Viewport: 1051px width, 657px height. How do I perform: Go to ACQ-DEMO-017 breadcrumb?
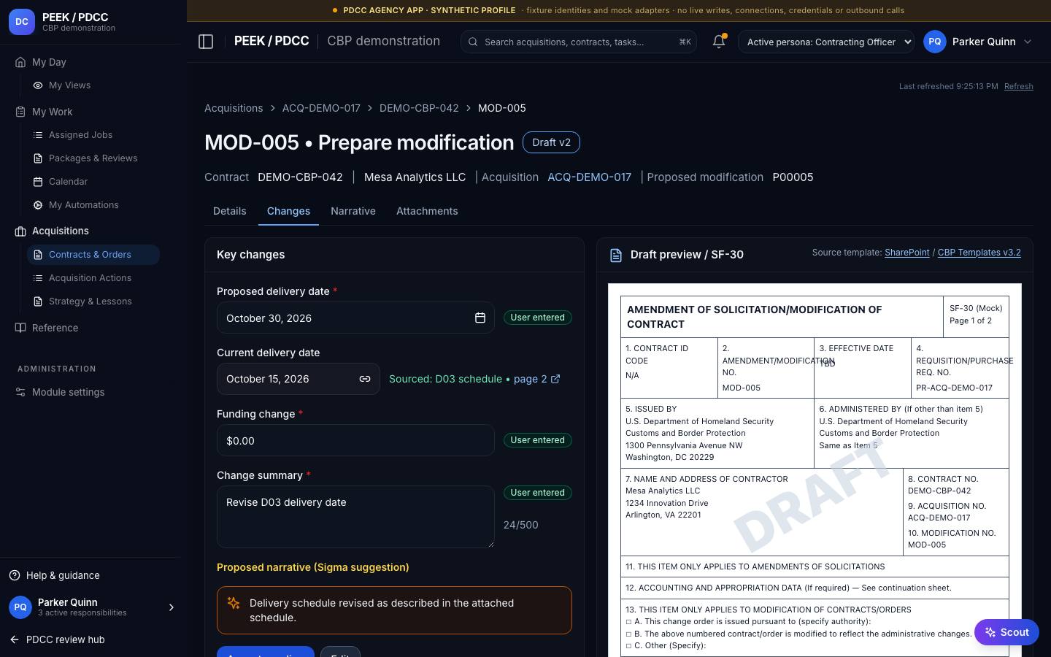(321, 108)
